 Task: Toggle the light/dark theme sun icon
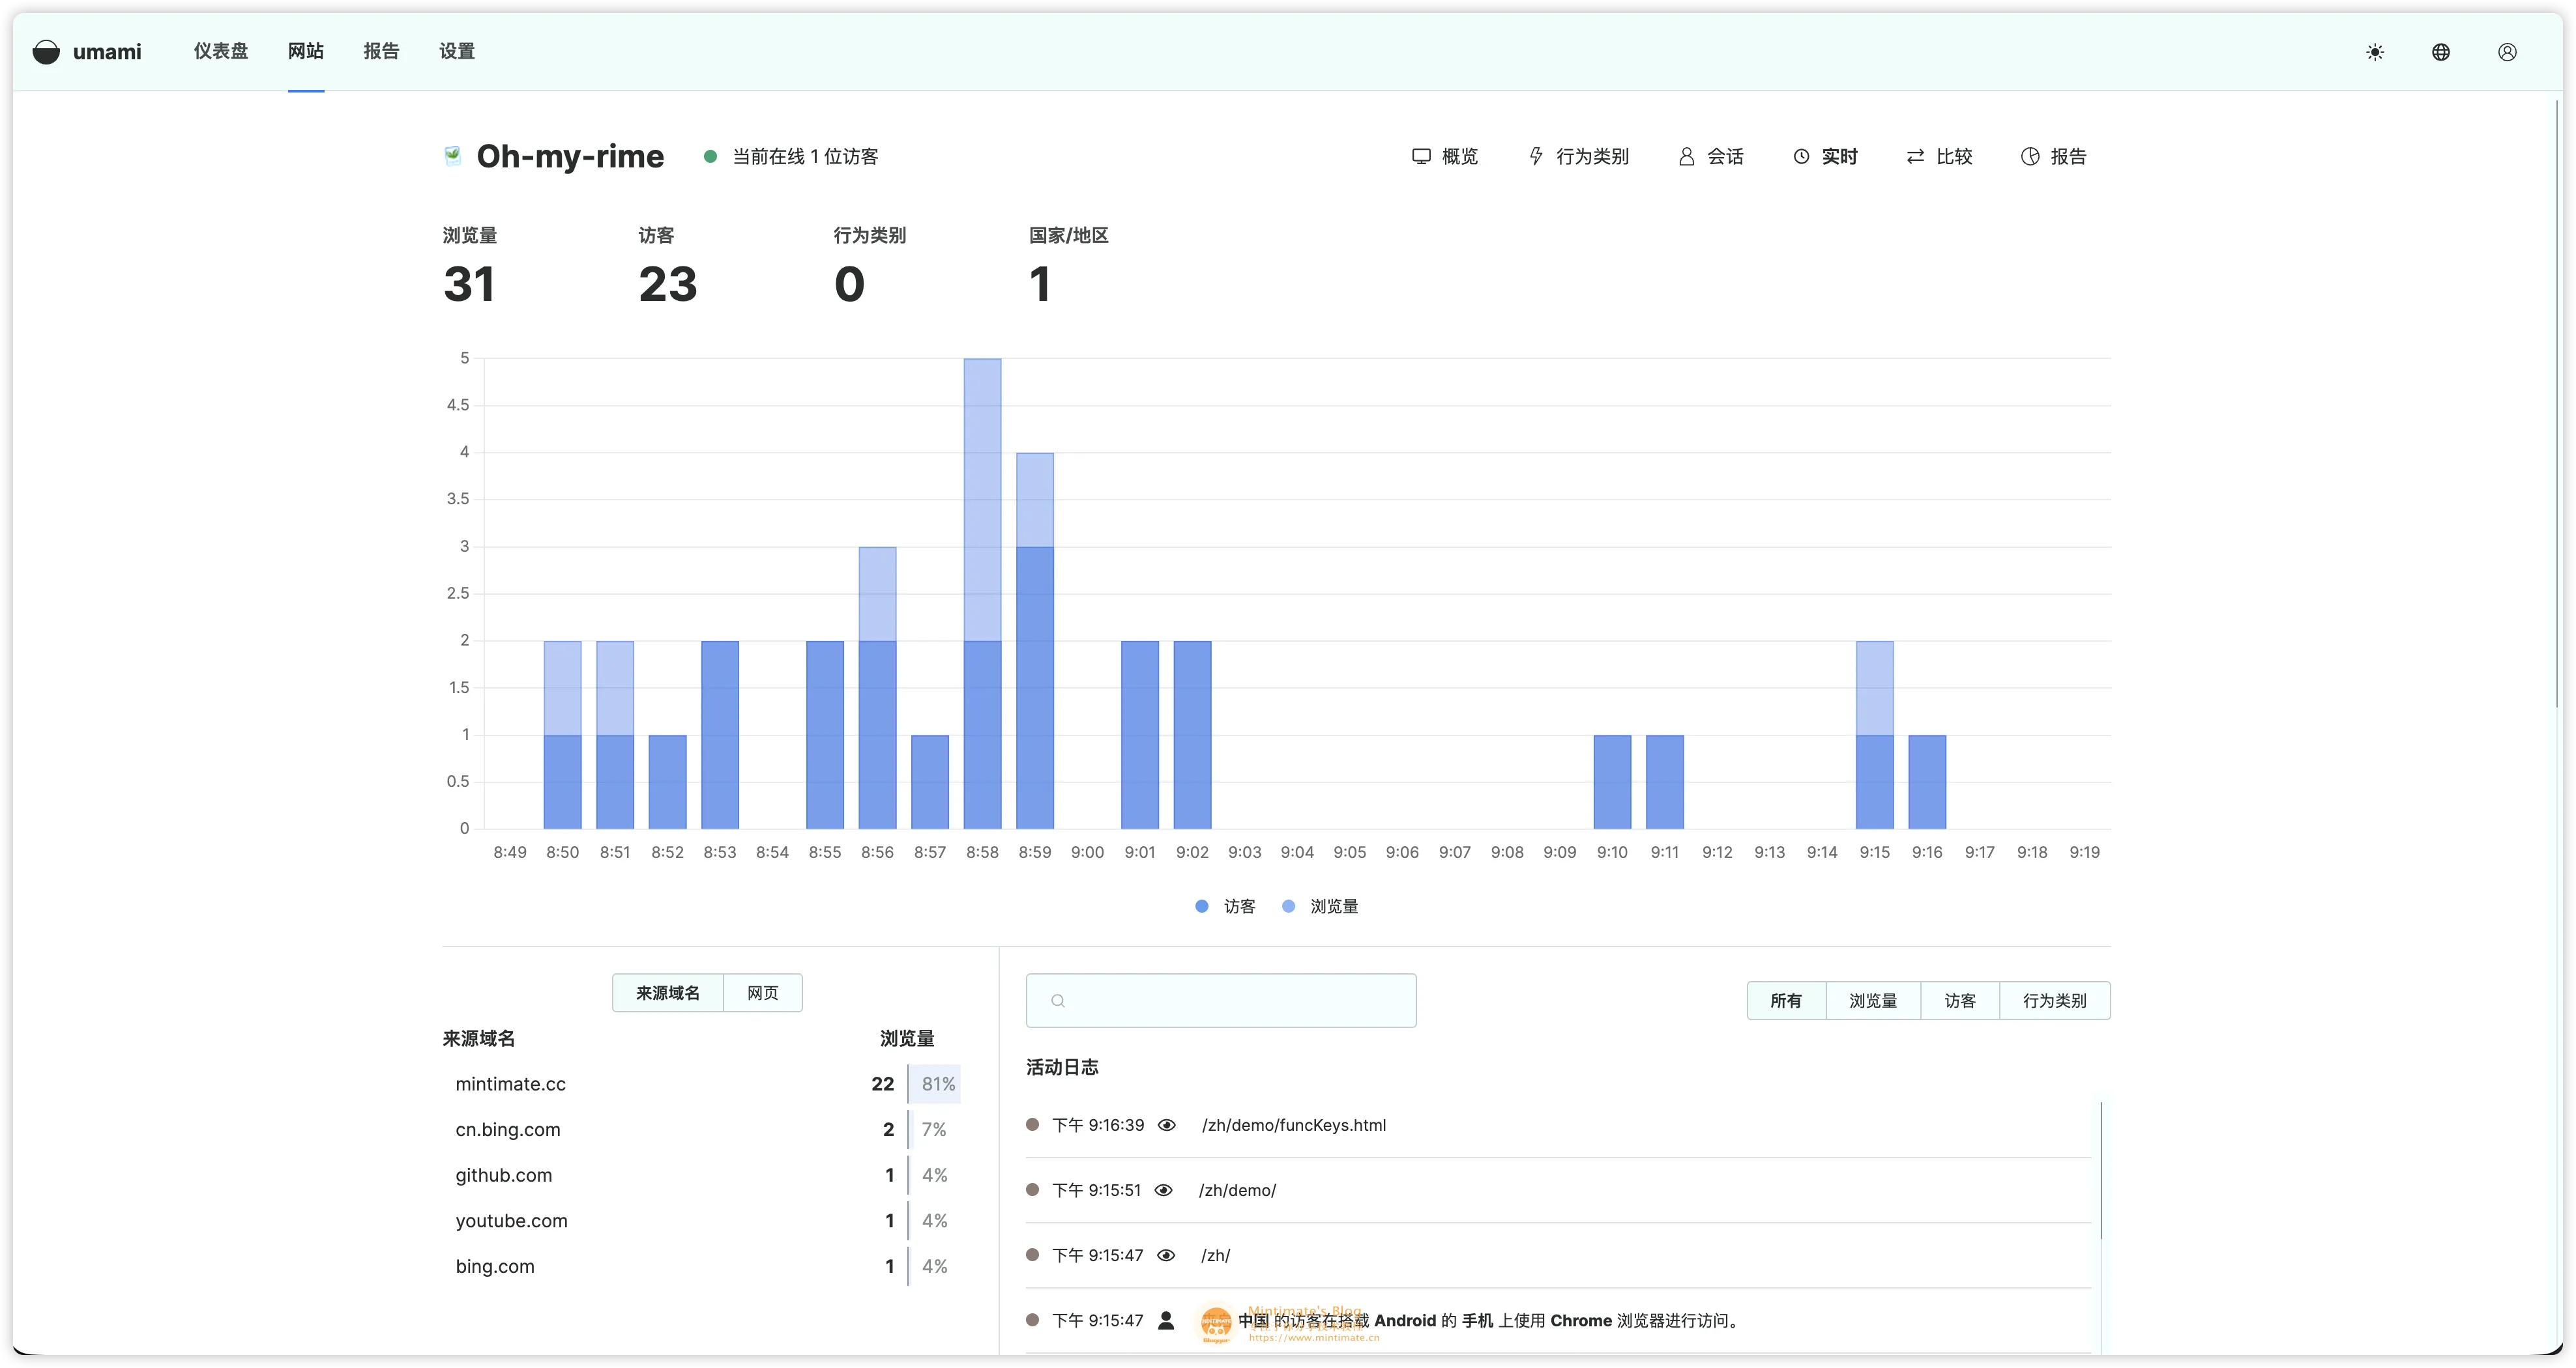[2375, 52]
